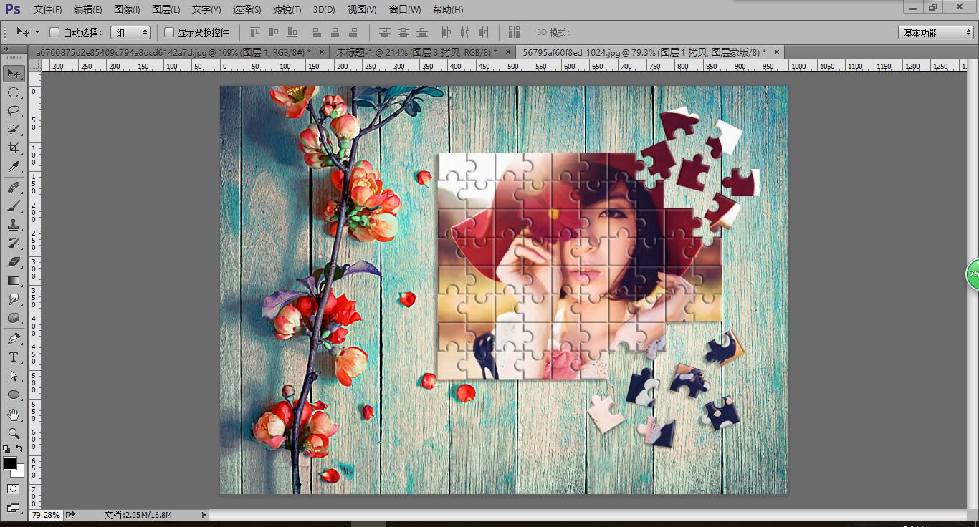This screenshot has width=979, height=527.
Task: Select the Crop tool
Action: click(x=14, y=148)
